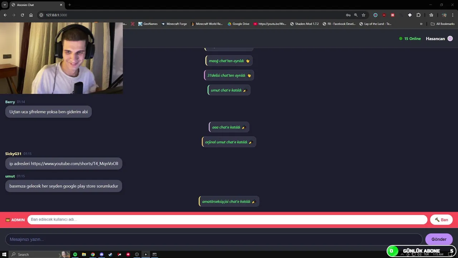This screenshot has height=258, width=458.
Task: Open File Explorer from the taskbar
Action: tap(84, 254)
